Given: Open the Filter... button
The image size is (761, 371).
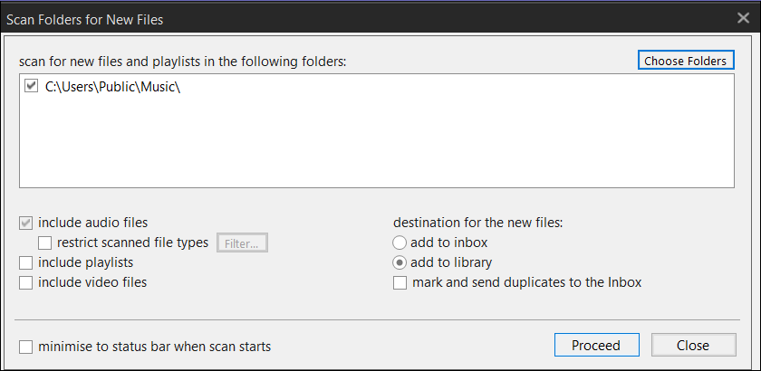Looking at the screenshot, I should (242, 243).
